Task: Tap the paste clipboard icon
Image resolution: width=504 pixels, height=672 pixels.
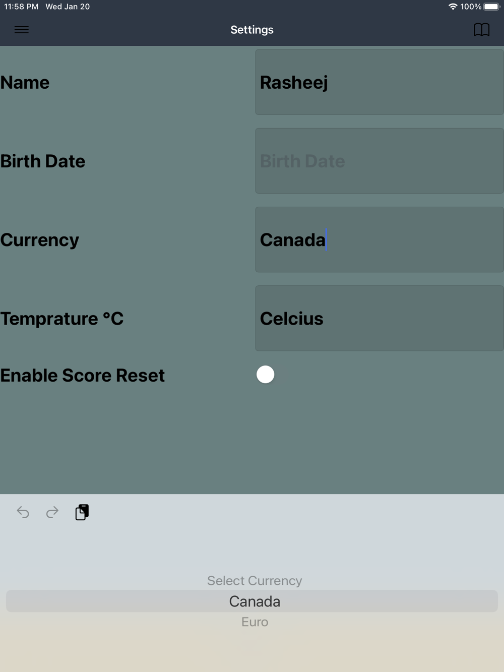Action: tap(82, 512)
